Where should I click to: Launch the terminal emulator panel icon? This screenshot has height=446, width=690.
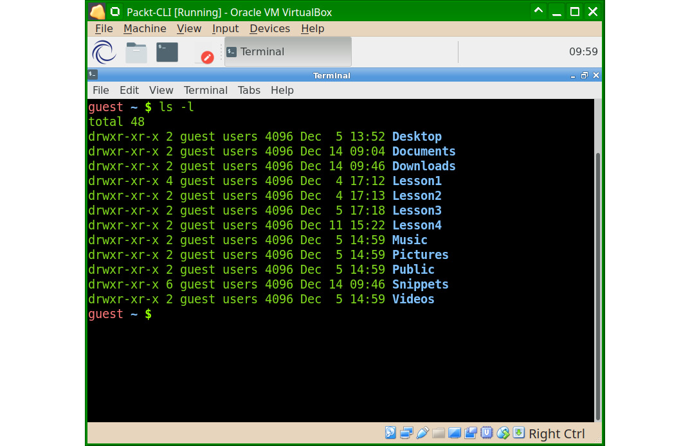click(167, 52)
